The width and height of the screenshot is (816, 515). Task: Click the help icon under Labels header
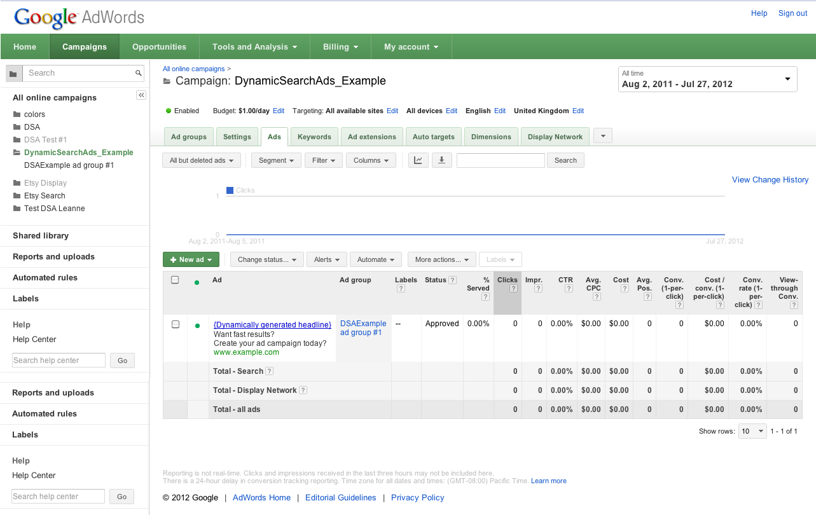point(401,289)
